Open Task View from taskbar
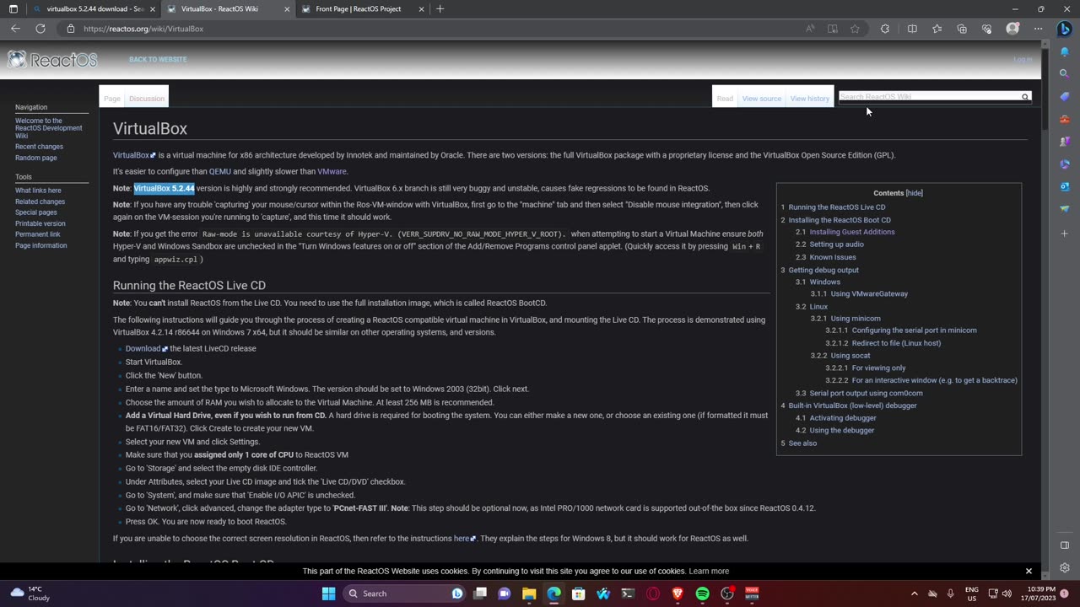Screen dimensions: 1080x607 coord(479,594)
